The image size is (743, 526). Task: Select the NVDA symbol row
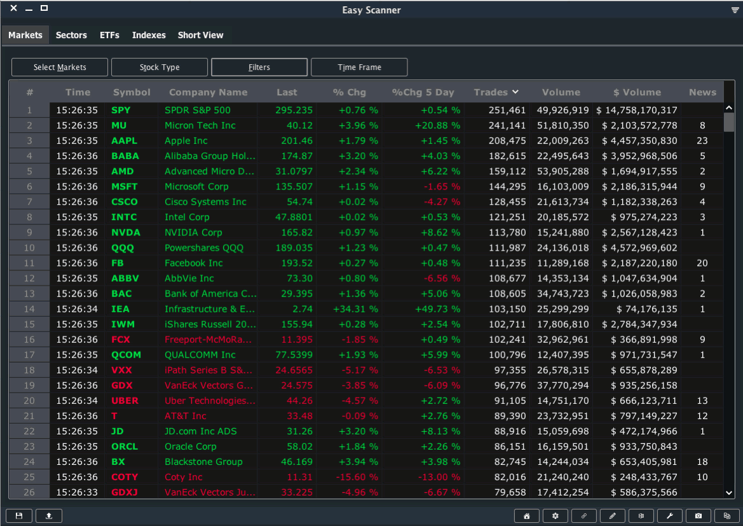[125, 233]
